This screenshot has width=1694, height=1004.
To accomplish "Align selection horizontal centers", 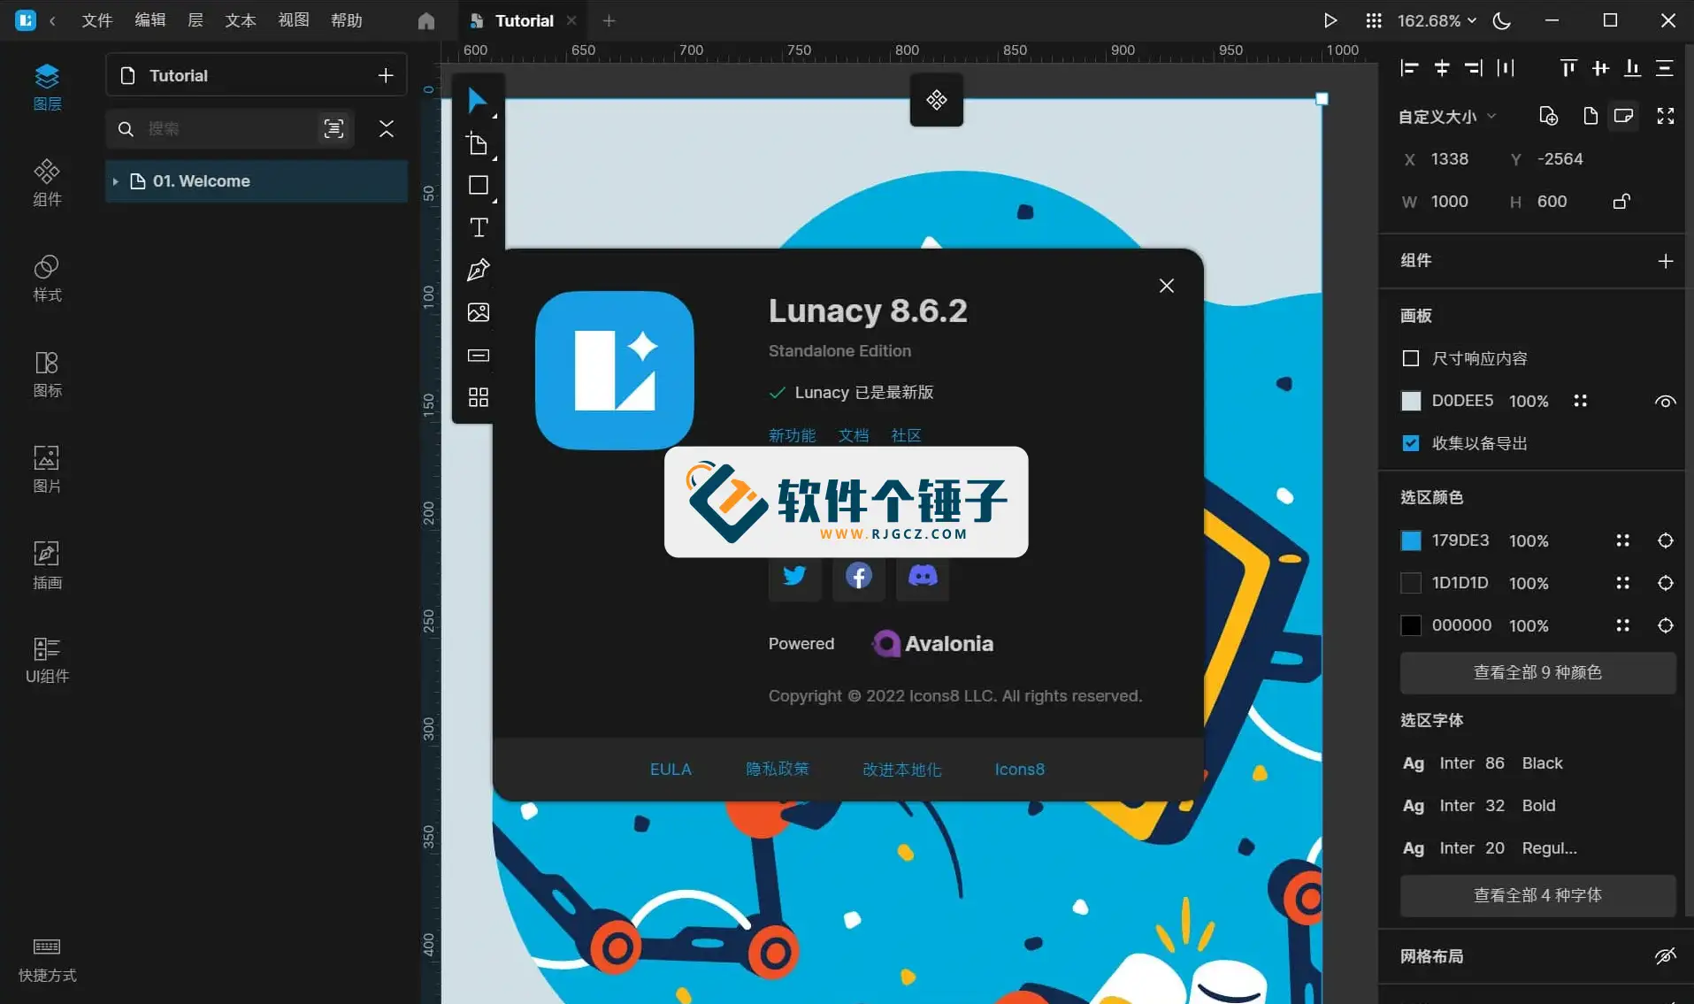I will (1442, 68).
